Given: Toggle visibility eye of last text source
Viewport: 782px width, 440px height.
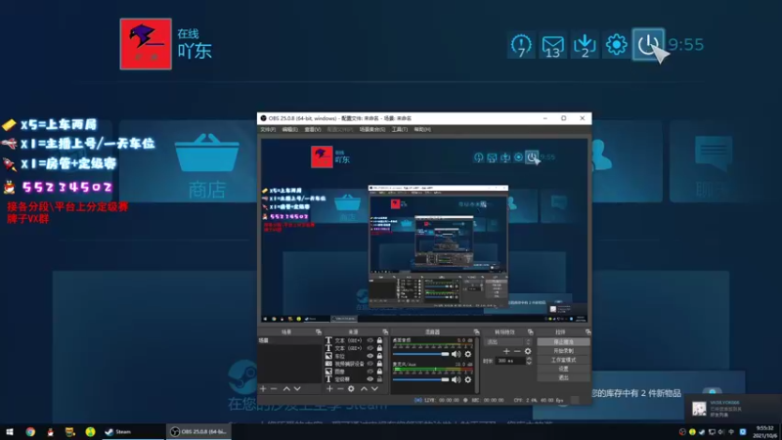Looking at the screenshot, I should 370,379.
